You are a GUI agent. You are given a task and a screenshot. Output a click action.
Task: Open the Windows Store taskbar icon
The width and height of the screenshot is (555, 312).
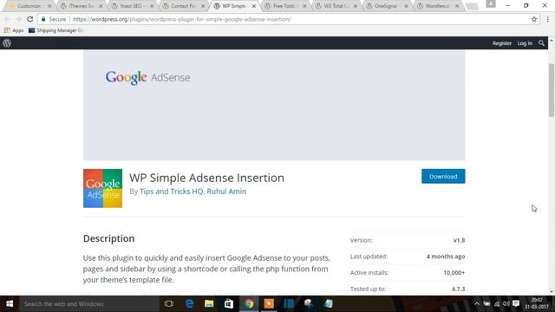tap(229, 303)
